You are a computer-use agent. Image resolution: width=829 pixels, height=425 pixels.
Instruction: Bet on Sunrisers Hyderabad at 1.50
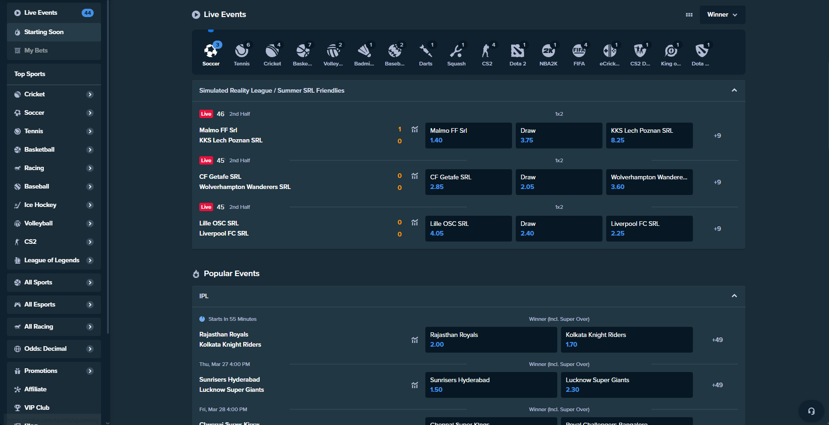(491, 385)
